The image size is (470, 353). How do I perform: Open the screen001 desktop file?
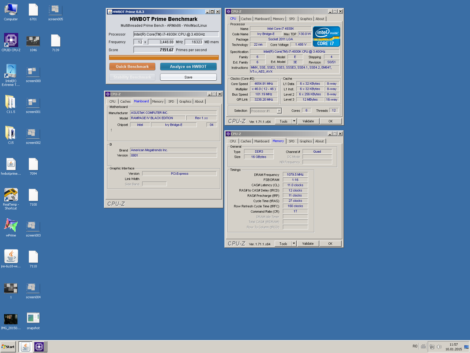[33, 105]
